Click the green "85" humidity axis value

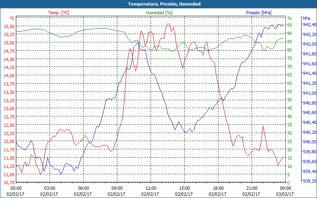point(290,42)
